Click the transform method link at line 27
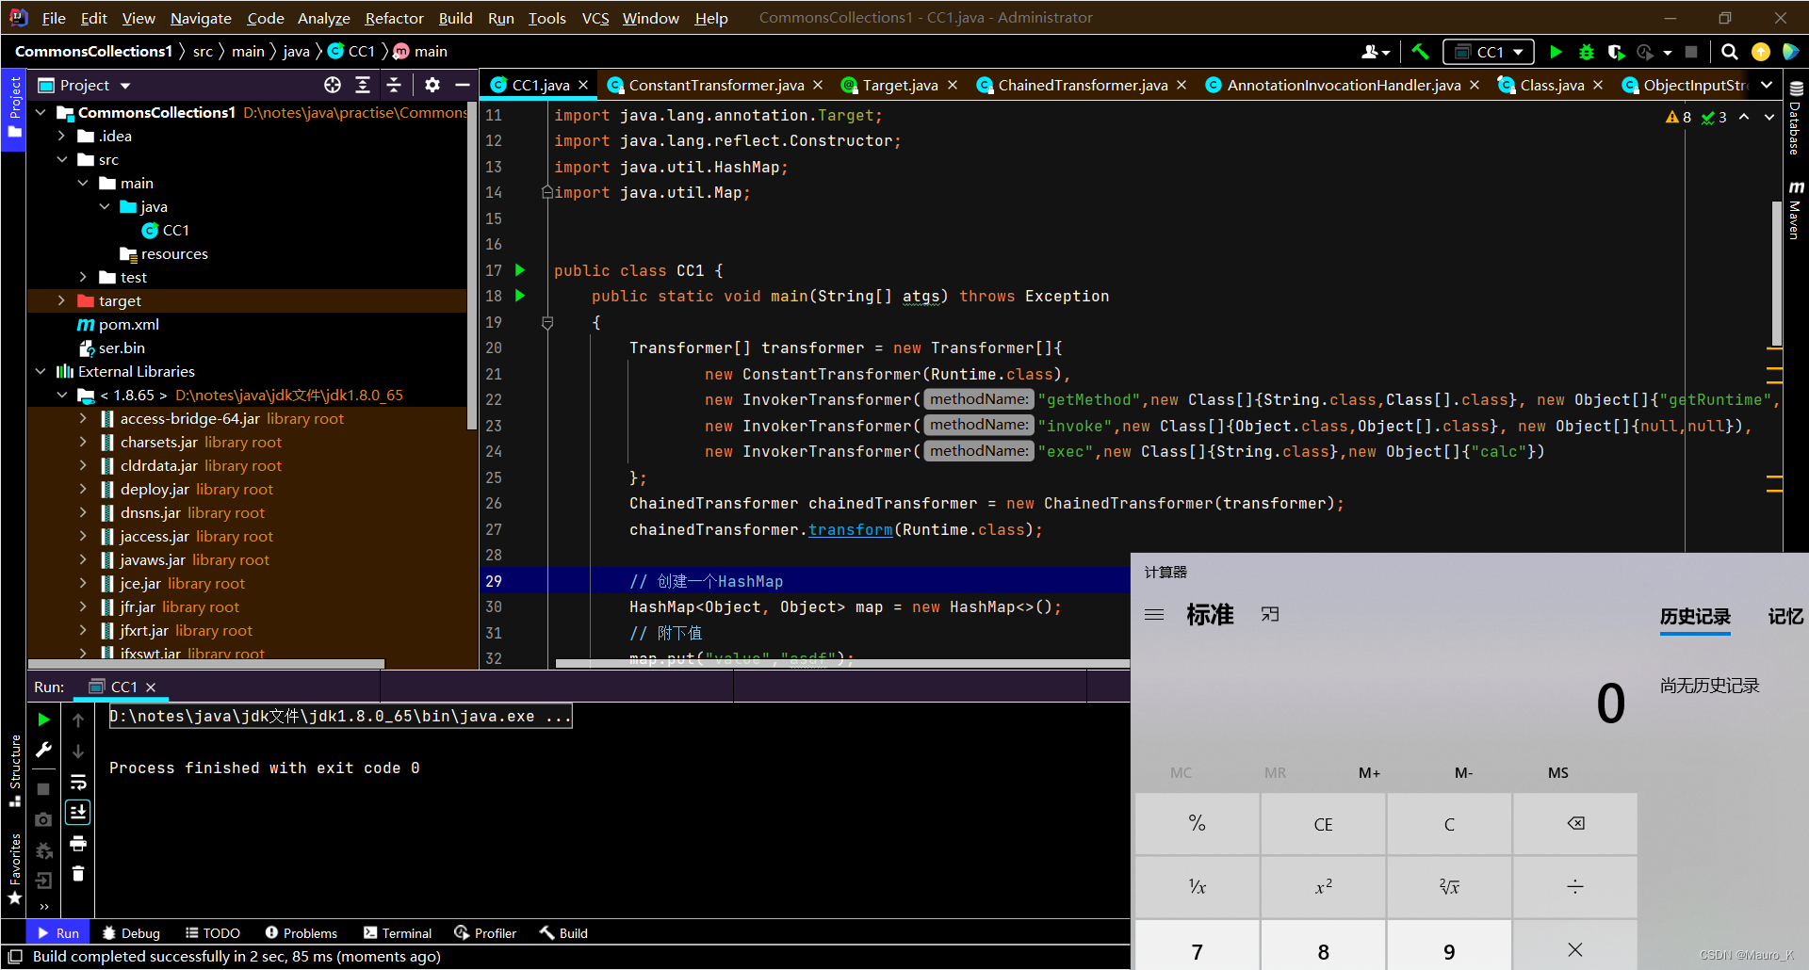Screen dimensions: 1809x970 coord(850,530)
